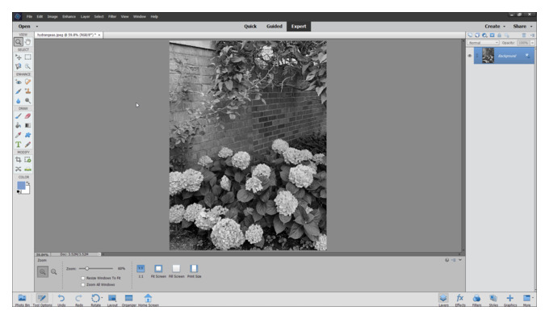The width and height of the screenshot is (549, 319).
Task: Switch to Guided edit mode
Action: [x=274, y=27]
